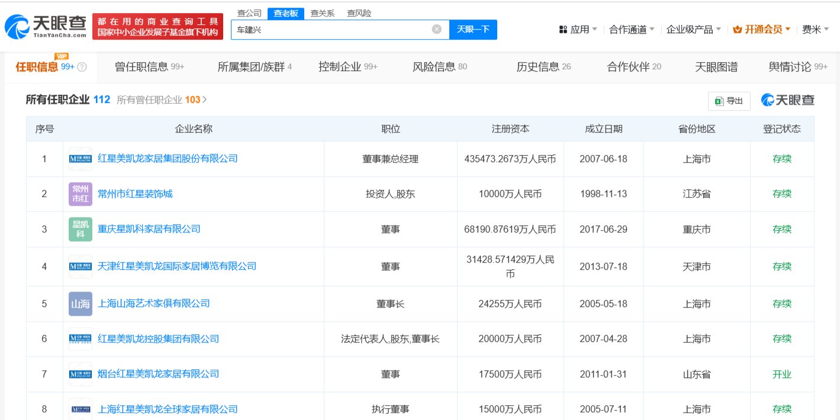The image size is (840, 420).
Task: Clear the search box with the X icon
Action: click(x=436, y=29)
